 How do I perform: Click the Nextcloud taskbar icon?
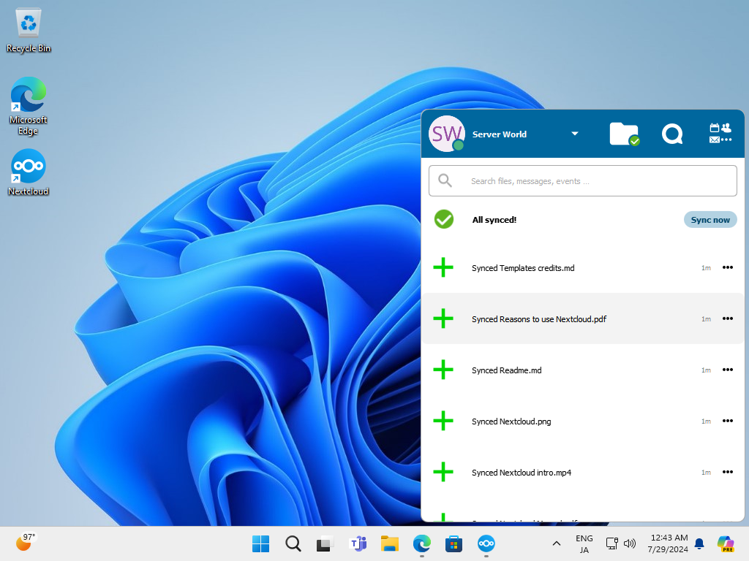[486, 543]
